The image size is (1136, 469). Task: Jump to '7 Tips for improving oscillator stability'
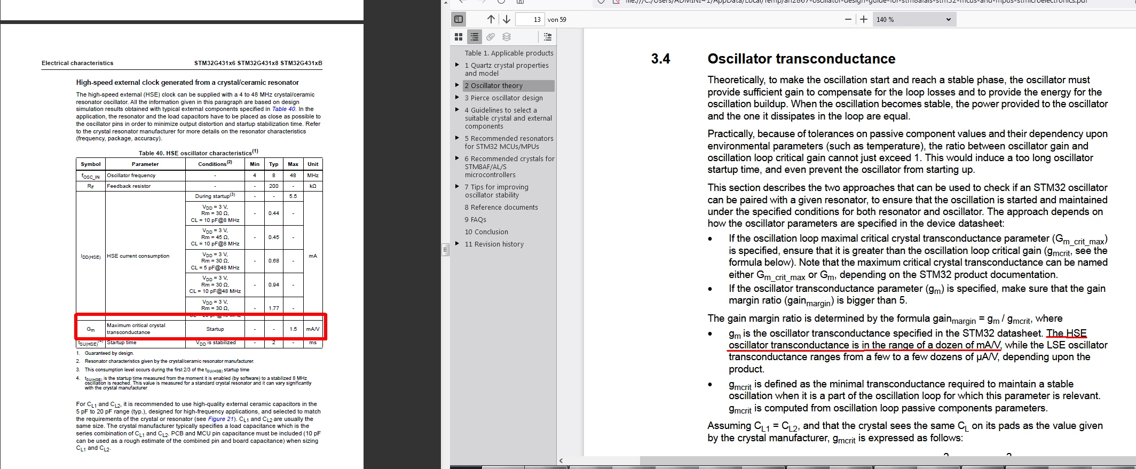coord(496,191)
